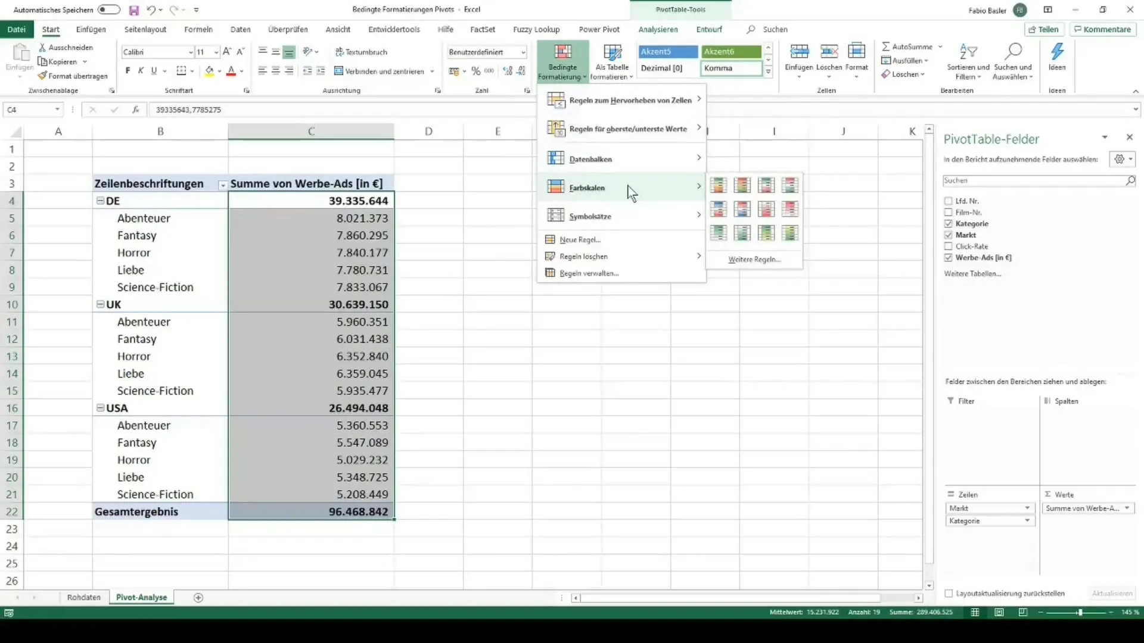Screen dimensions: 1144x643
Task: Select green-yellow-red color scale
Action: click(719, 185)
